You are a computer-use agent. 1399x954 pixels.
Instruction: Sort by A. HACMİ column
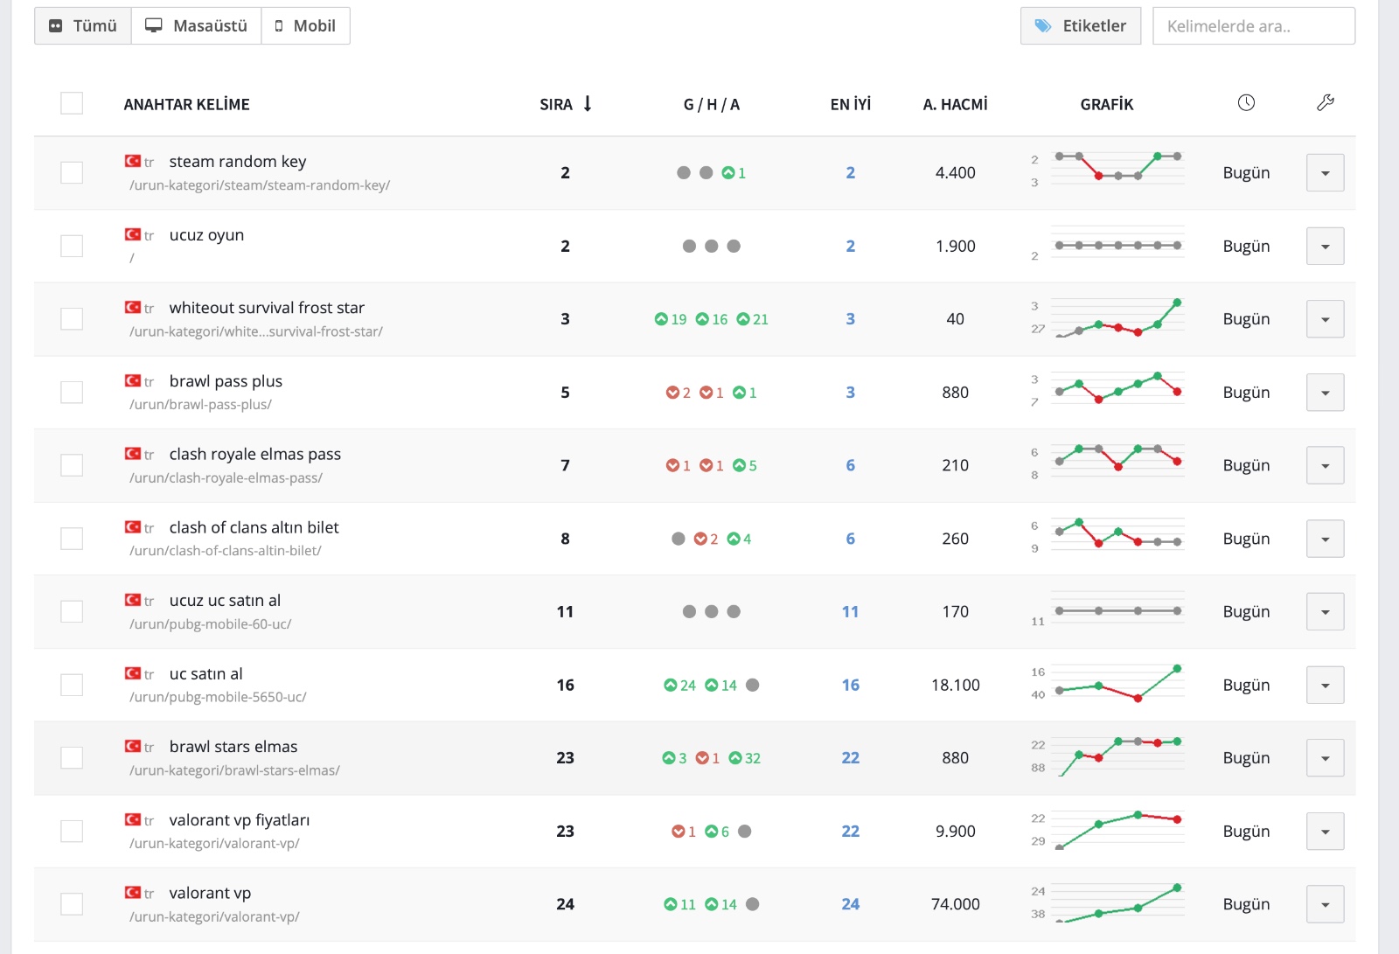pyautogui.click(x=955, y=104)
